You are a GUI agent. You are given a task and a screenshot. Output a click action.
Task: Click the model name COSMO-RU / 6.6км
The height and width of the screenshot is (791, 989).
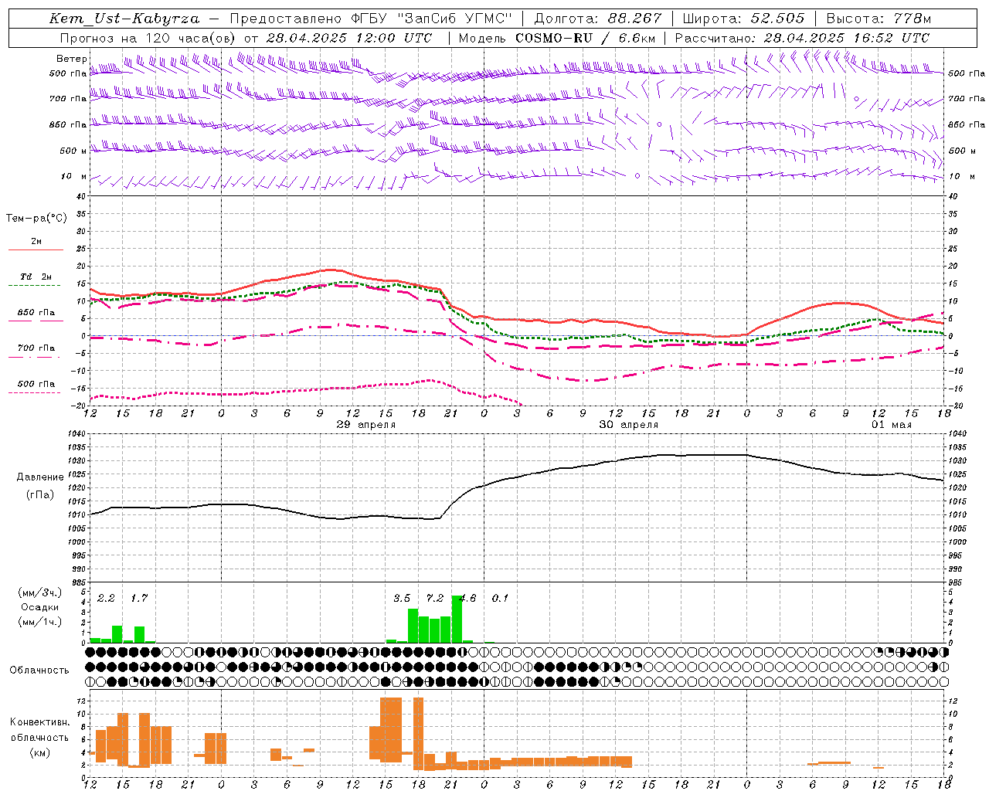pos(585,38)
